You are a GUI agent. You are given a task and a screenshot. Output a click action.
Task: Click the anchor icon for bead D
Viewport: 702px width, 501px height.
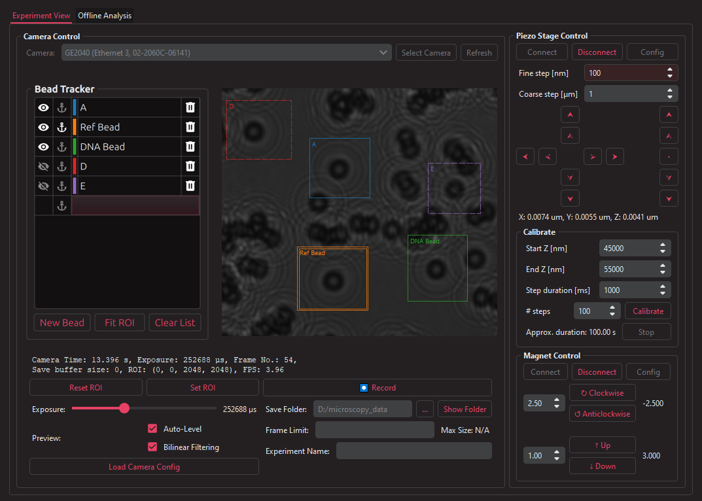61,167
